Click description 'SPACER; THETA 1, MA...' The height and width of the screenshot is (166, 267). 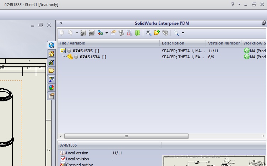(183, 51)
